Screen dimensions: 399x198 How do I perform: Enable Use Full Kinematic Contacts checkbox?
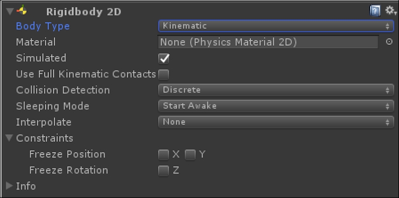[163, 74]
